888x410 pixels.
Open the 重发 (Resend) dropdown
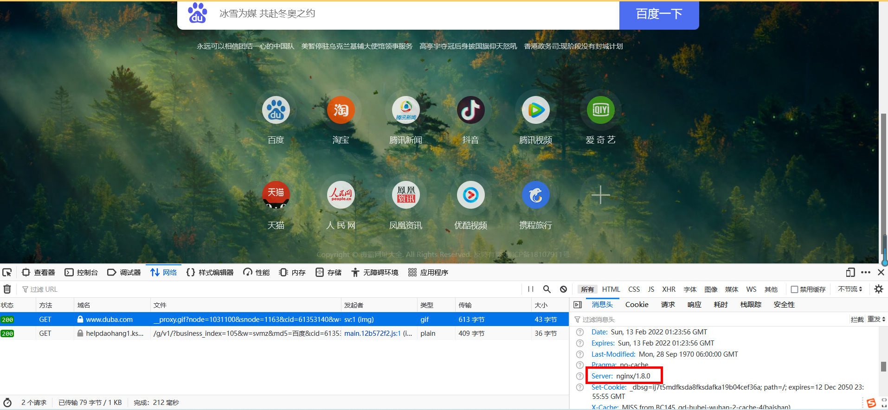click(x=876, y=319)
